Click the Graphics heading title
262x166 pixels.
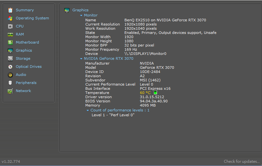point(80,10)
